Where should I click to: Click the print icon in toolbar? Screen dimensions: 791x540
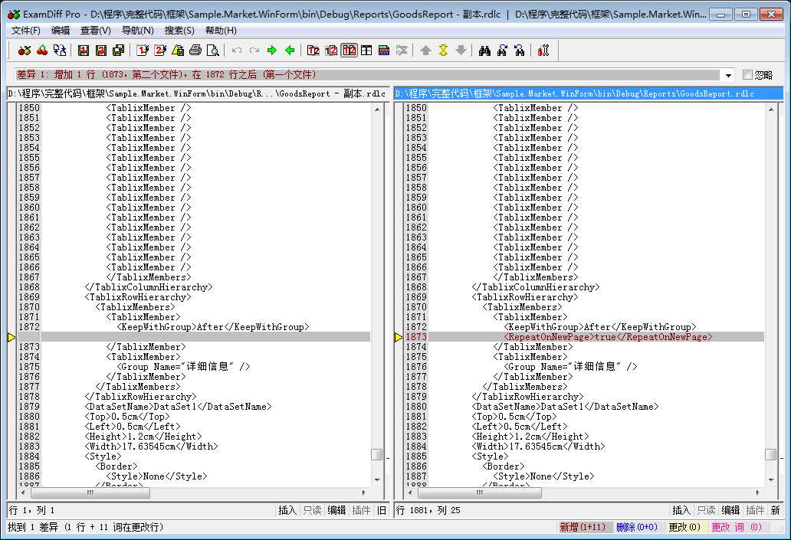point(195,51)
